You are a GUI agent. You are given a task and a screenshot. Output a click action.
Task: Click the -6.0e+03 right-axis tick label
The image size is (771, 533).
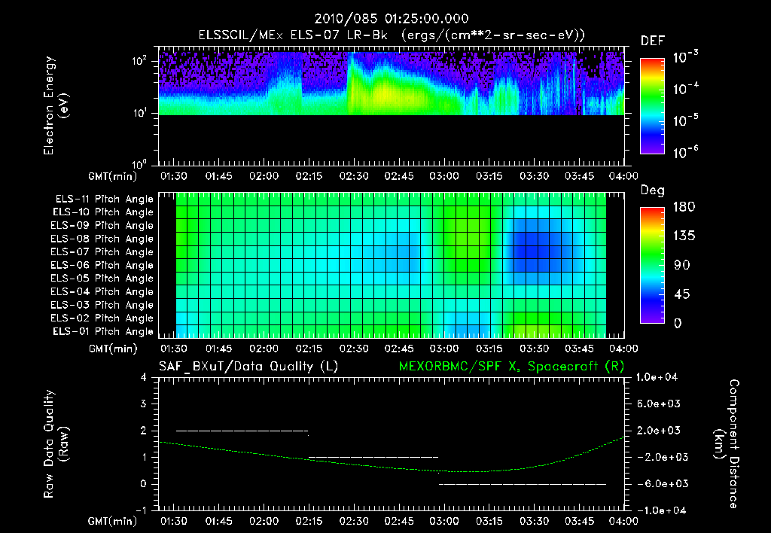click(662, 484)
